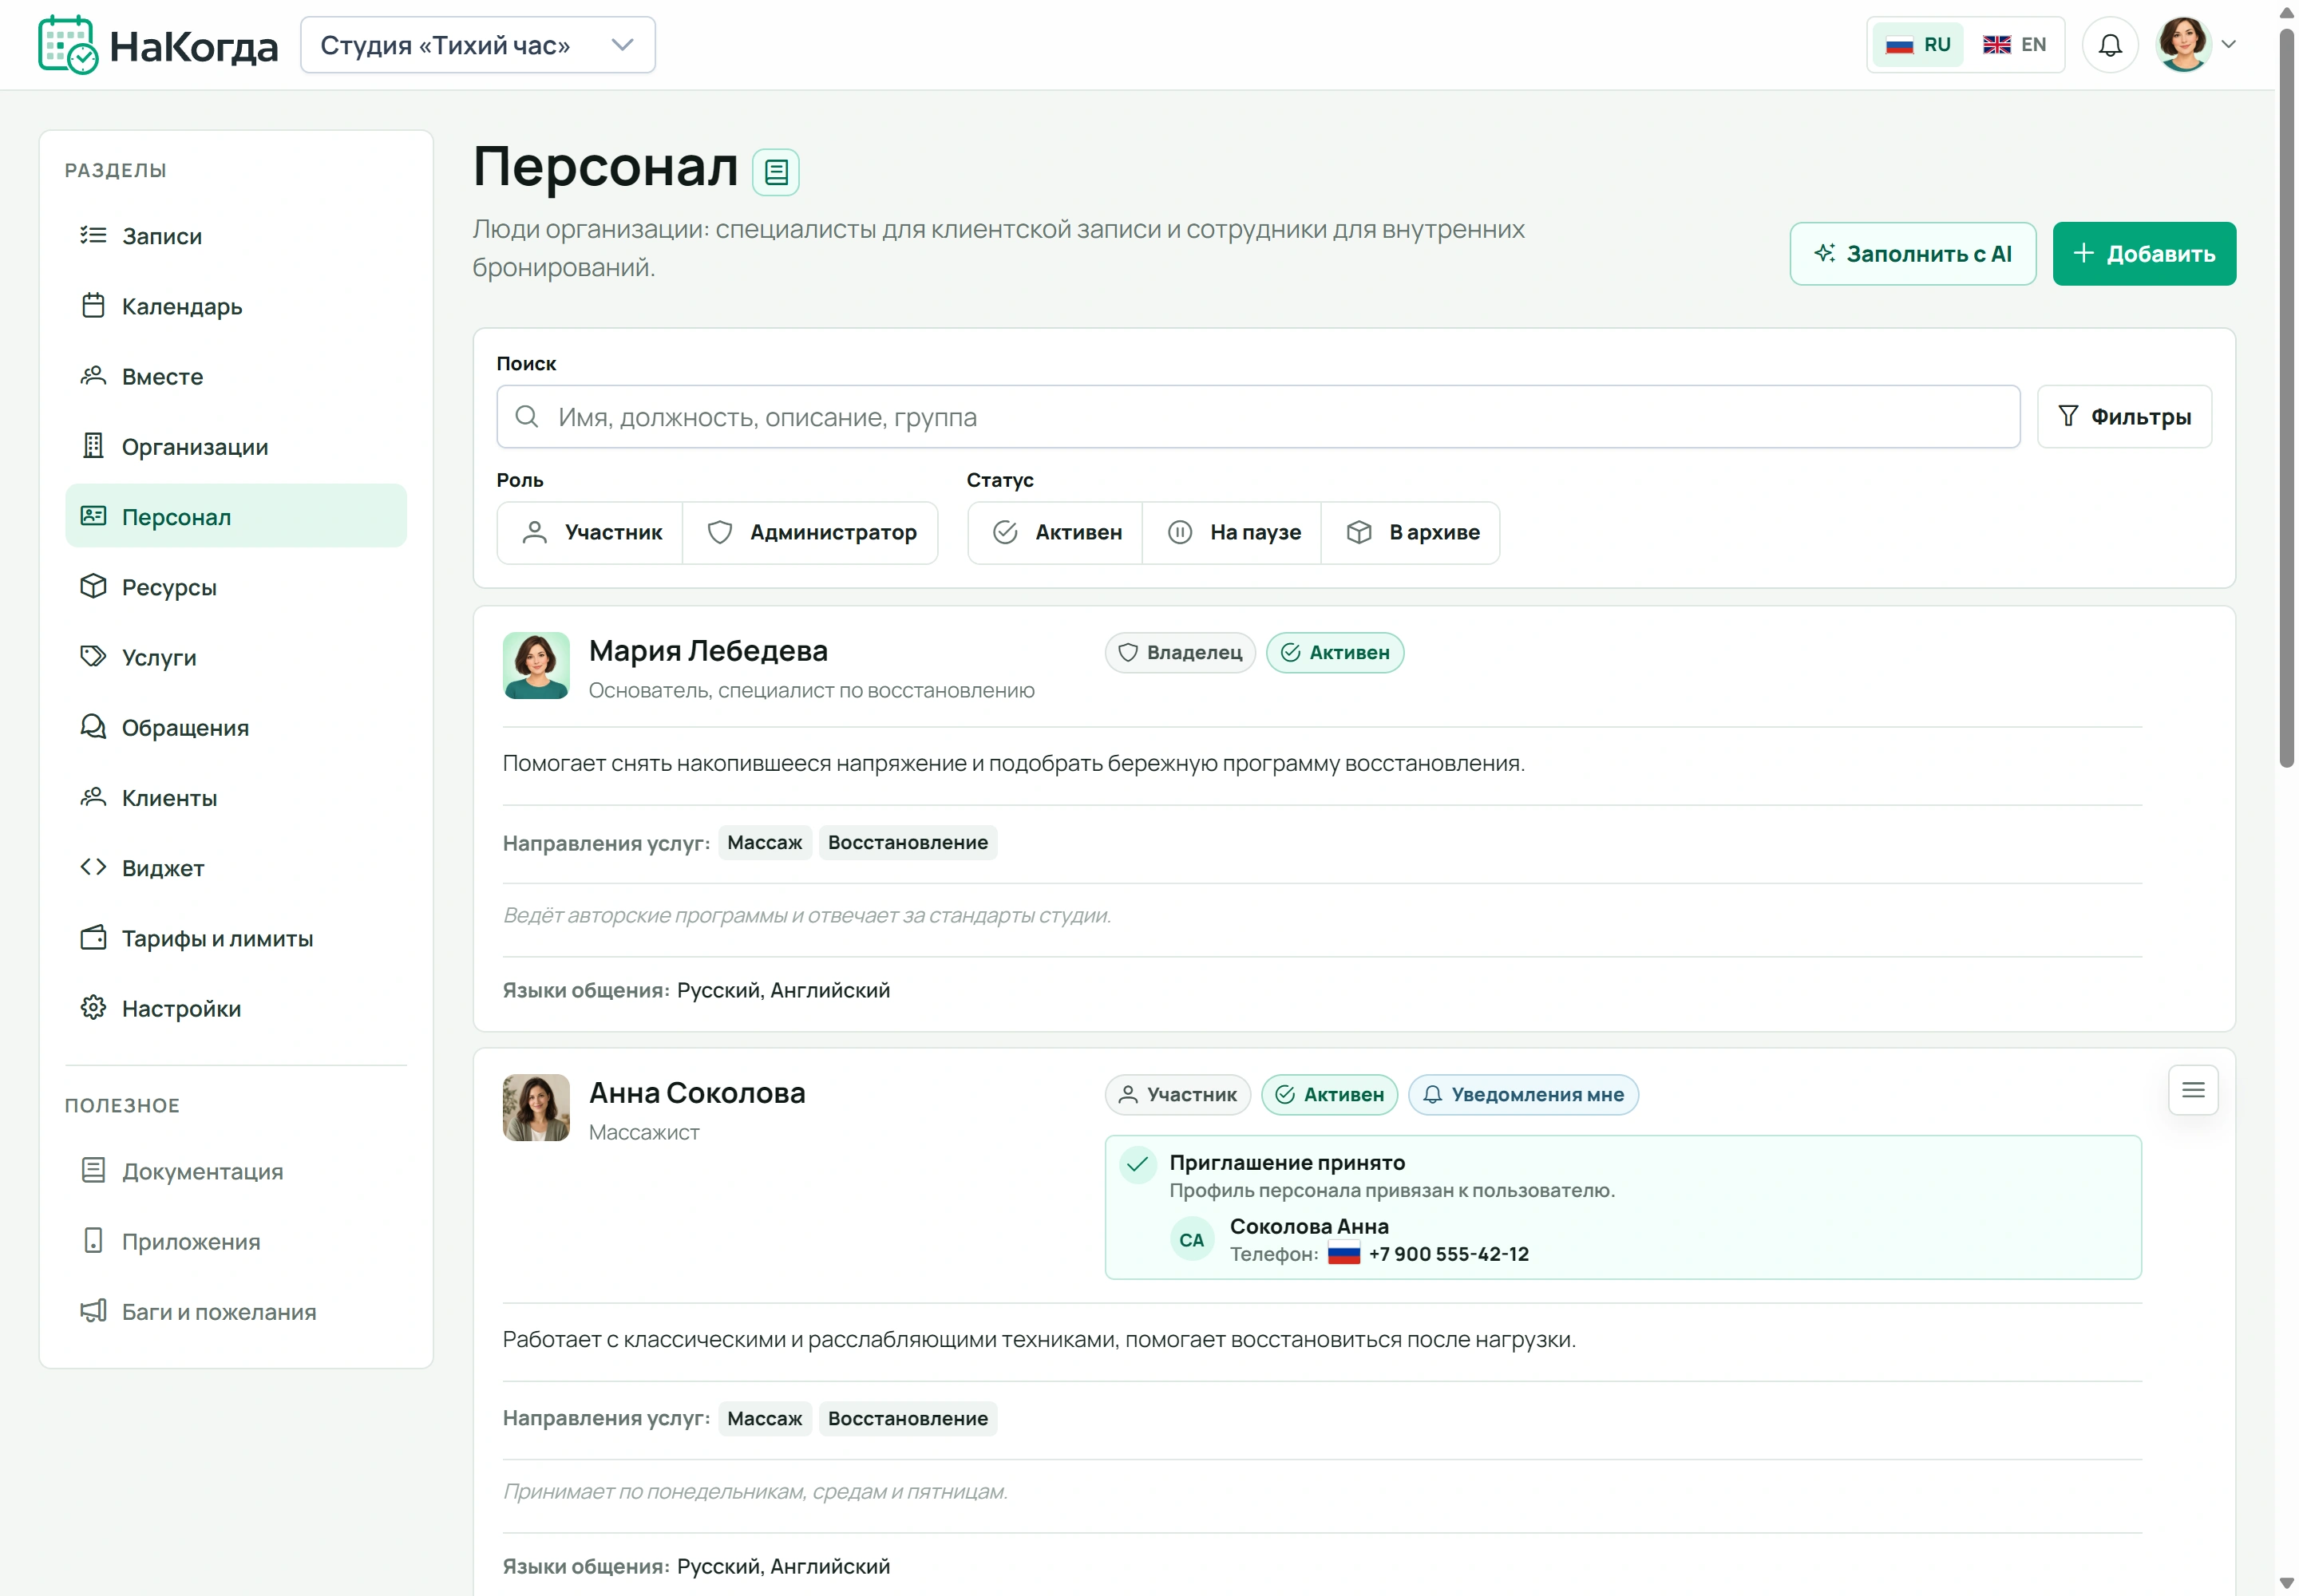
Task: Open user profile avatar in header
Action: (x=2183, y=45)
